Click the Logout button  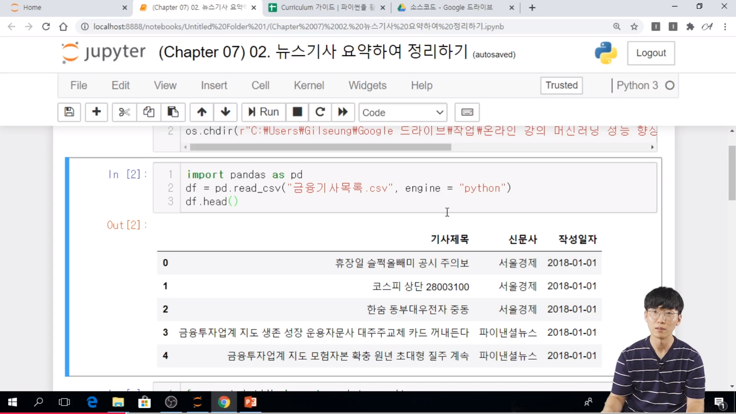pyautogui.click(x=651, y=53)
